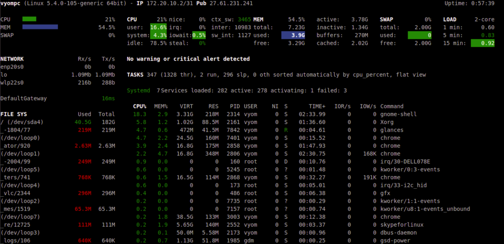504x244 pixels.
Task: Click the No warning or critical alert message
Action: coord(189,59)
